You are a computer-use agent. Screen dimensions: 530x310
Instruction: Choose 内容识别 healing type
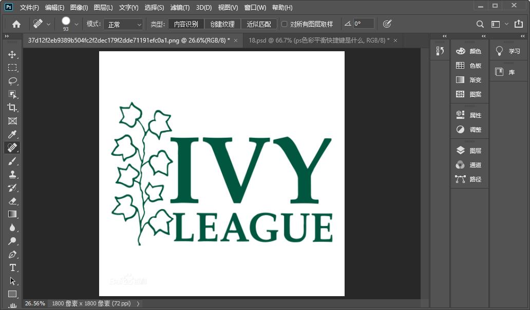[x=186, y=24]
